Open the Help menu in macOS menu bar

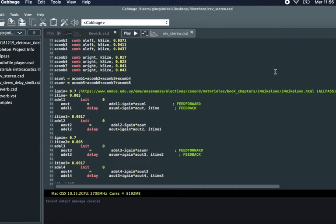click(86, 2)
